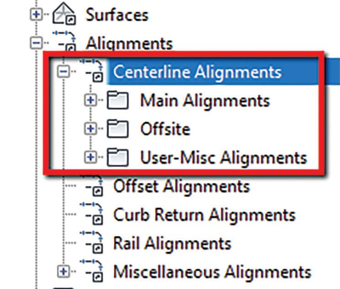Expand the Miscellaneous Alignments node
The image size is (340, 289).
[64, 271]
